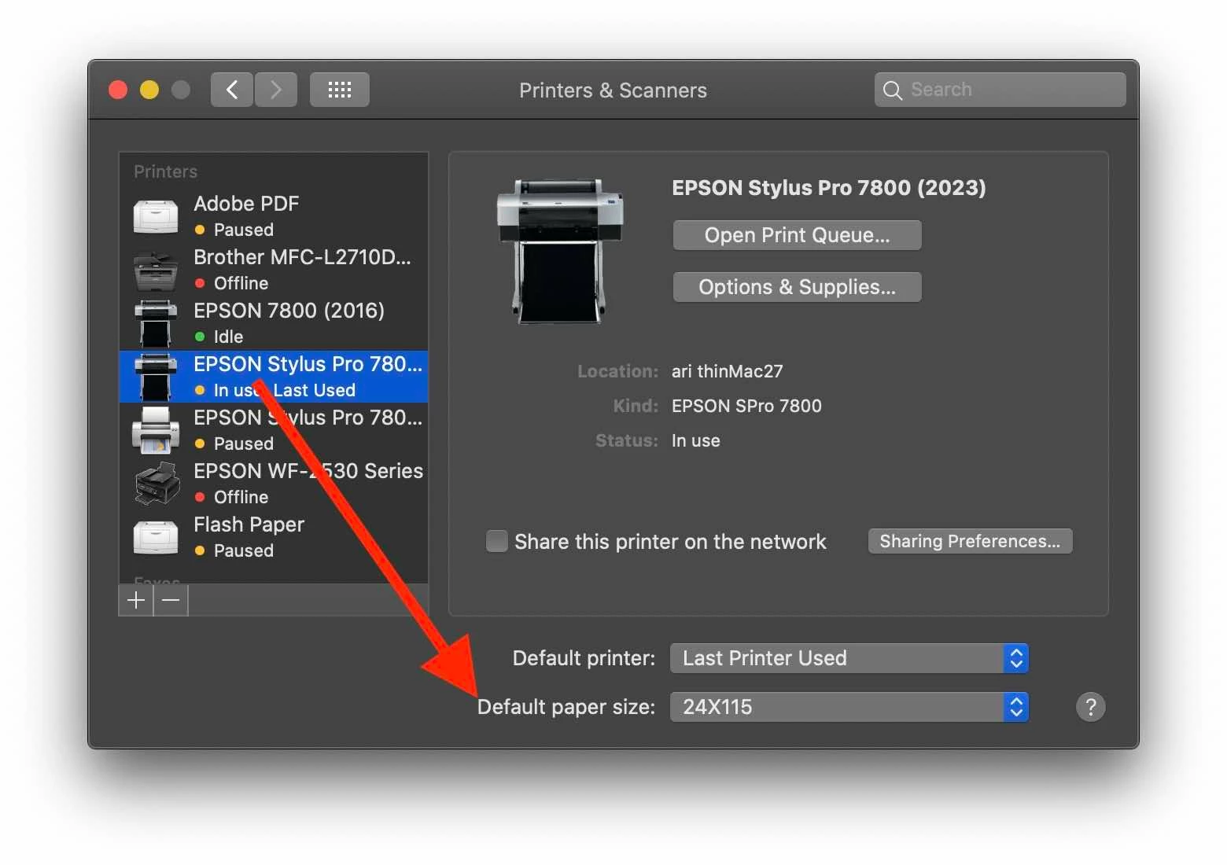Click the Offline status under EPSON WF-2530
Viewport: 1227px width, 865px height.
point(241,497)
